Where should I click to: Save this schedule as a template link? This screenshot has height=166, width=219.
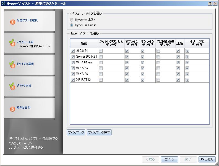(x=26, y=145)
